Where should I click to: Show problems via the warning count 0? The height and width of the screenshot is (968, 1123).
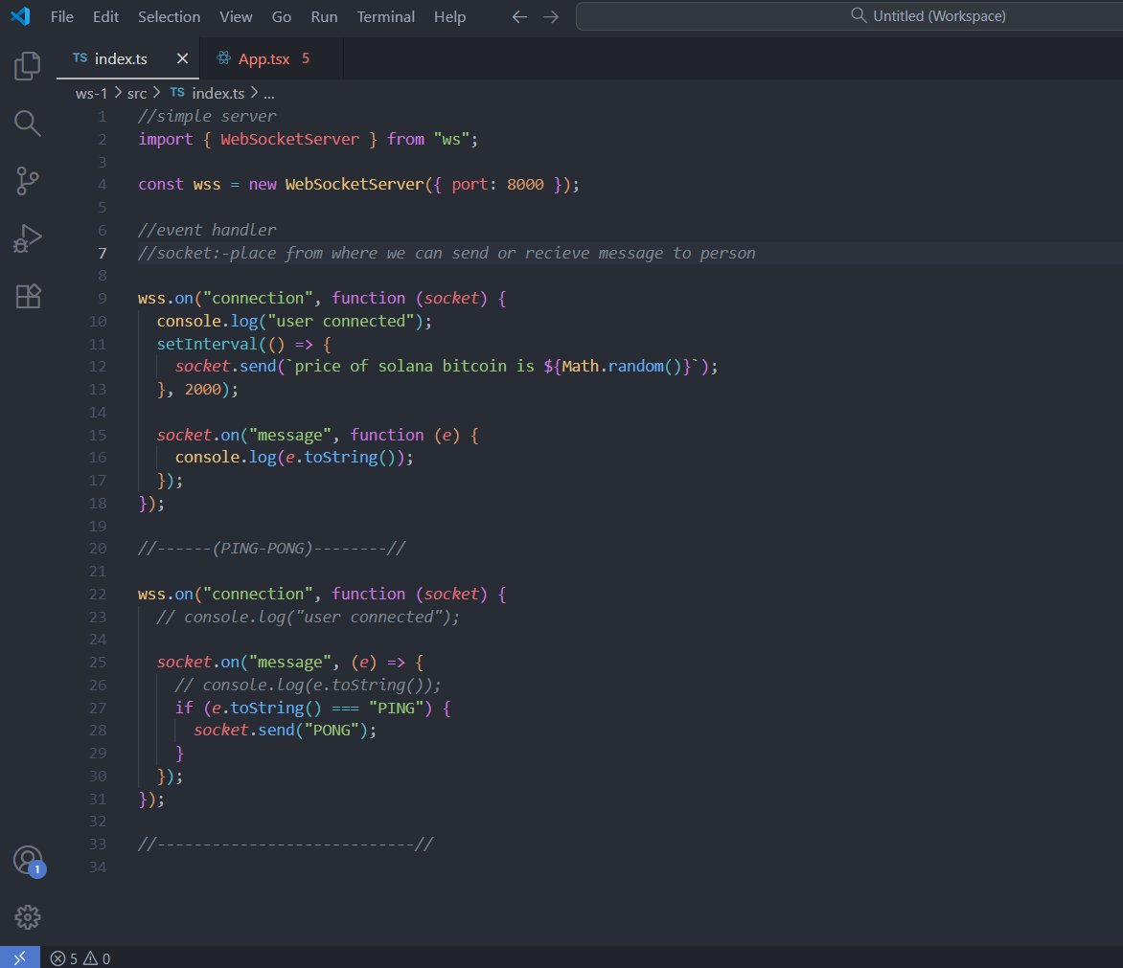[97, 958]
